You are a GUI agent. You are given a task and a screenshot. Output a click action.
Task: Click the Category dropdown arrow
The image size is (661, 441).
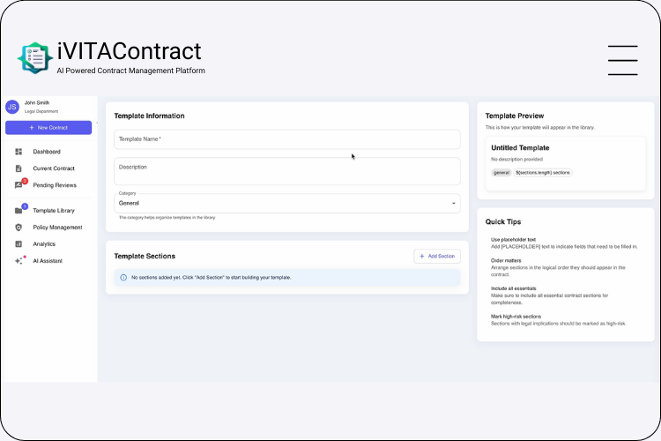454,203
